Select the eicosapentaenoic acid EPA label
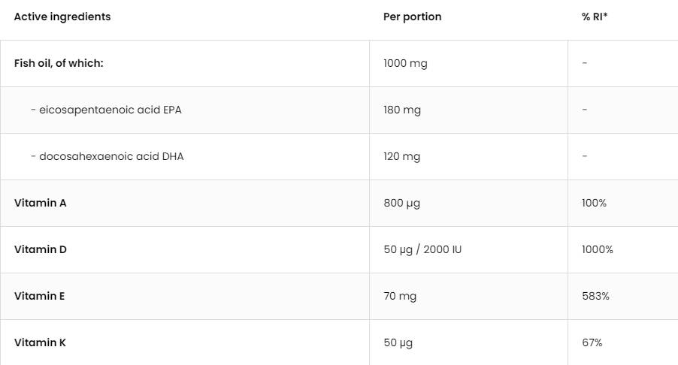 click(106, 110)
